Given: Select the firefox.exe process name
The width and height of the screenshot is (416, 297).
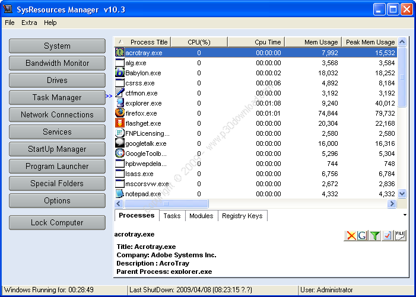Looking at the screenshot, I should [141, 113].
